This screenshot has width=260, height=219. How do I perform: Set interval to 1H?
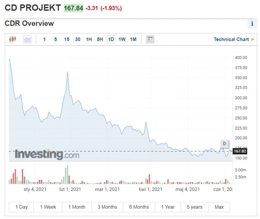click(89, 39)
